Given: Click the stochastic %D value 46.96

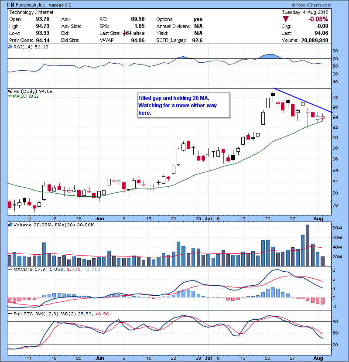Looking at the screenshot, I should coord(102,314).
